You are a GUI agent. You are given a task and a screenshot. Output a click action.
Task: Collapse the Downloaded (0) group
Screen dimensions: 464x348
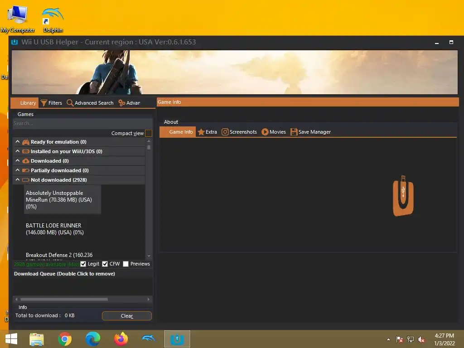[x=18, y=161]
